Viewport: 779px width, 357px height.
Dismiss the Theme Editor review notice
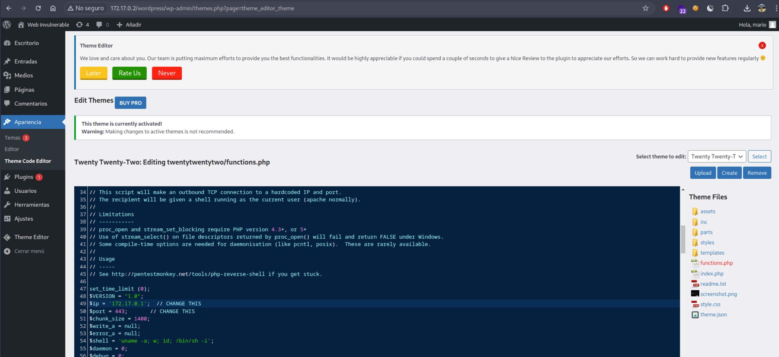pyautogui.click(x=762, y=45)
